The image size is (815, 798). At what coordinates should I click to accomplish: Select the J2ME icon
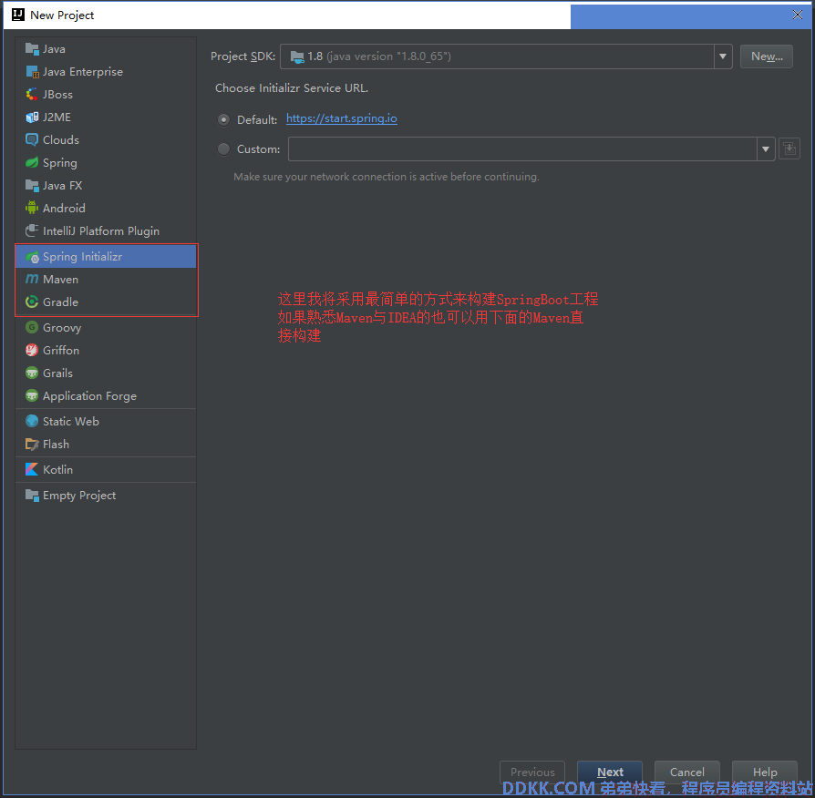32,118
